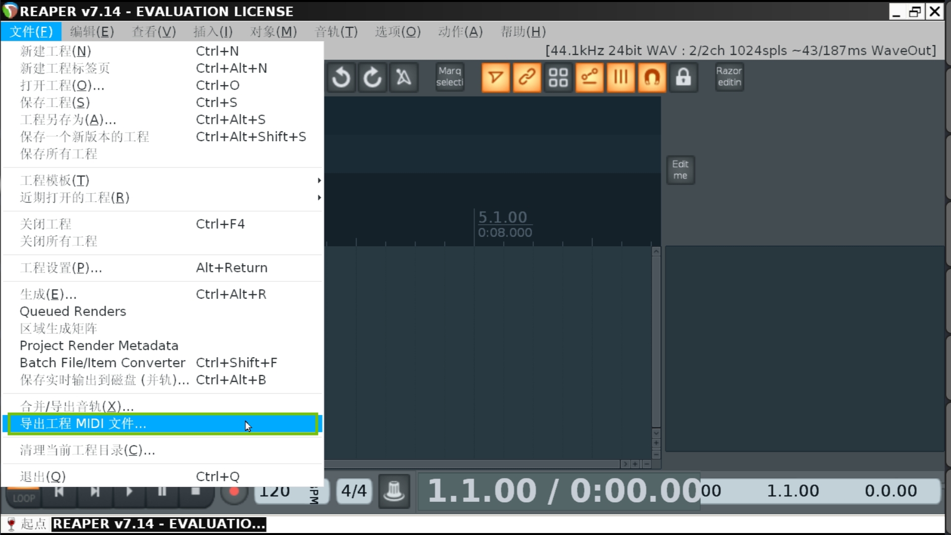Select 导出工程 MIDI 文件... menu item
Image resolution: width=951 pixels, height=535 pixels.
pyautogui.click(x=162, y=424)
